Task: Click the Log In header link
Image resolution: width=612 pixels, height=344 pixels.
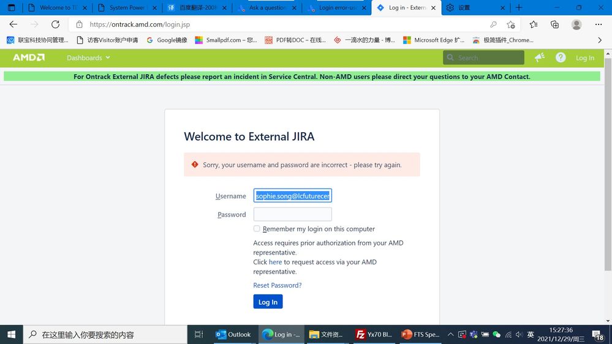Action: click(584, 58)
